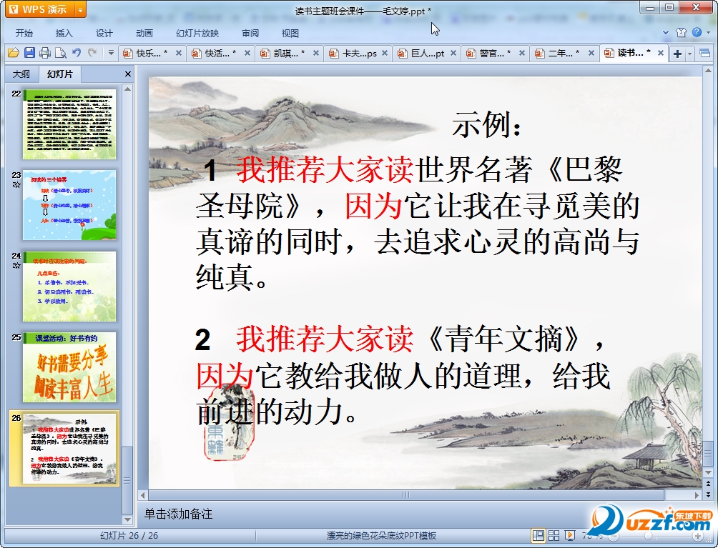Close the 二年... document tab
The image size is (718, 548).
591,53
